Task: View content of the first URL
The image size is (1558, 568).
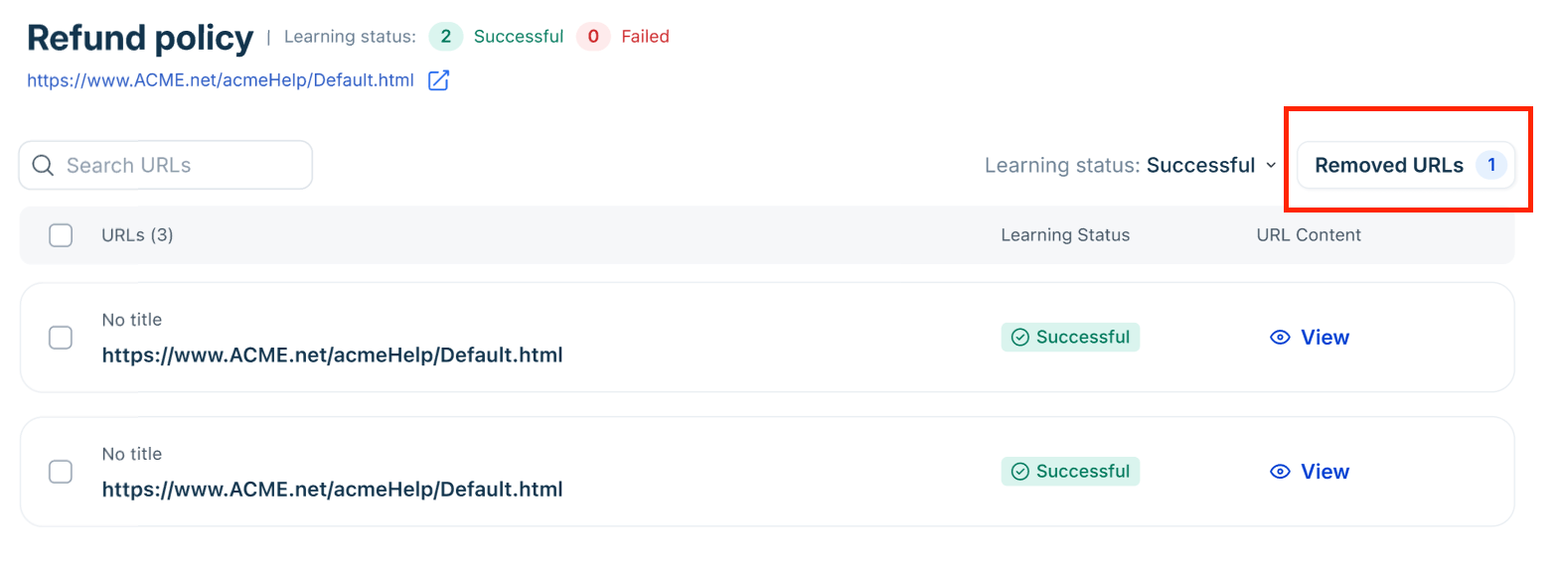Action: pyautogui.click(x=1310, y=338)
